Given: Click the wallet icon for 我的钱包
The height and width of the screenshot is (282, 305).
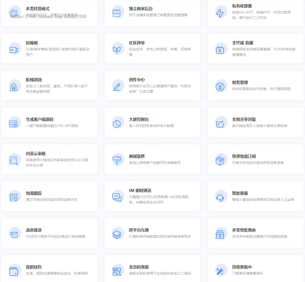Looking at the screenshot, I should (14, 271).
